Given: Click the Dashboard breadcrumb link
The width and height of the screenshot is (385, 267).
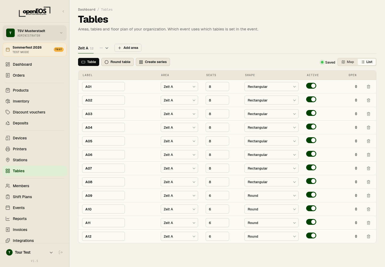Looking at the screenshot, I should coord(87,10).
